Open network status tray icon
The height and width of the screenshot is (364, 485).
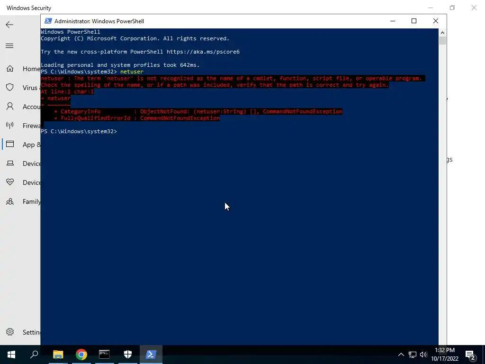pyautogui.click(x=413, y=355)
